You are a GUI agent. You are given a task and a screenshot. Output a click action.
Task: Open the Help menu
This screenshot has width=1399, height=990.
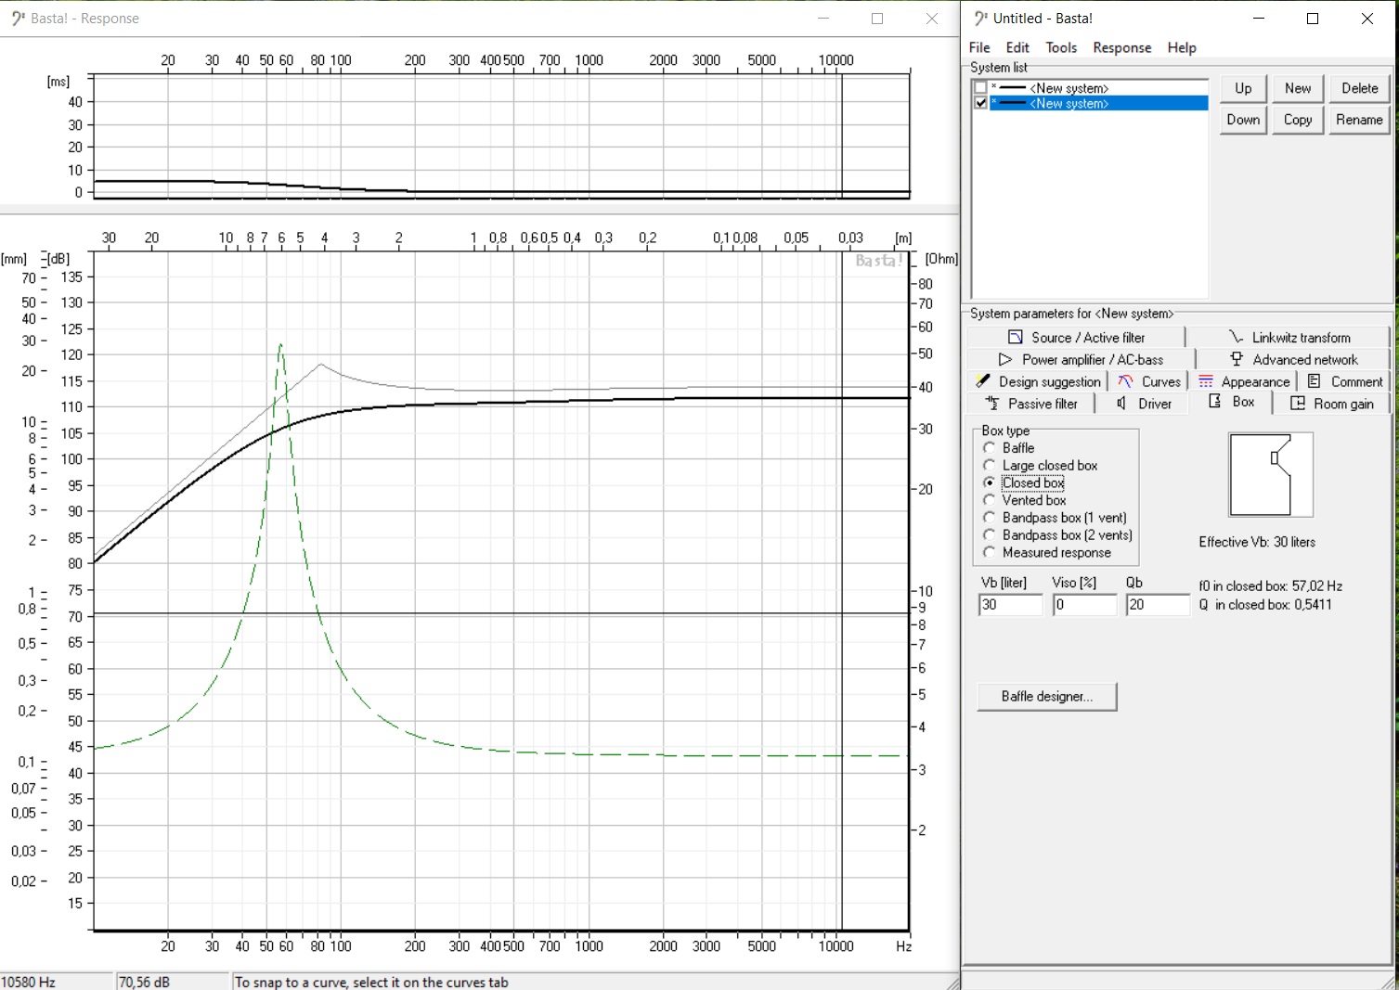1182,47
